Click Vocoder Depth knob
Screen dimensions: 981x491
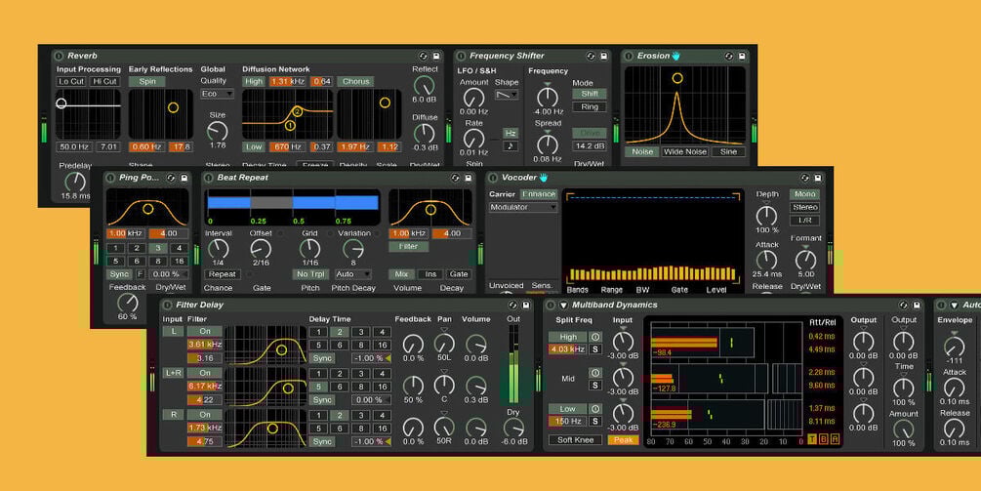766,216
